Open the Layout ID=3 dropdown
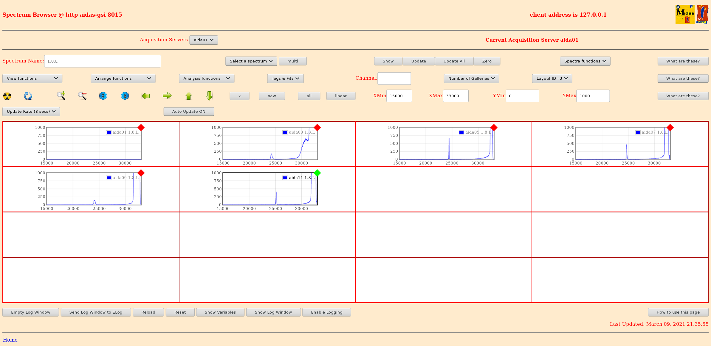This screenshot has width=711, height=346. 552,79
